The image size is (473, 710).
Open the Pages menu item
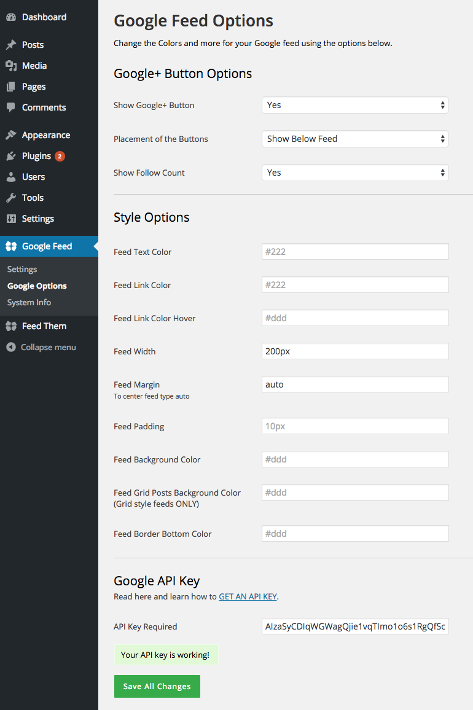click(49, 87)
